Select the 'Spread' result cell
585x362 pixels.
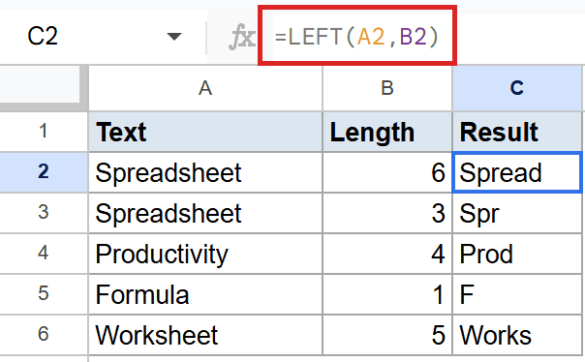(x=517, y=172)
